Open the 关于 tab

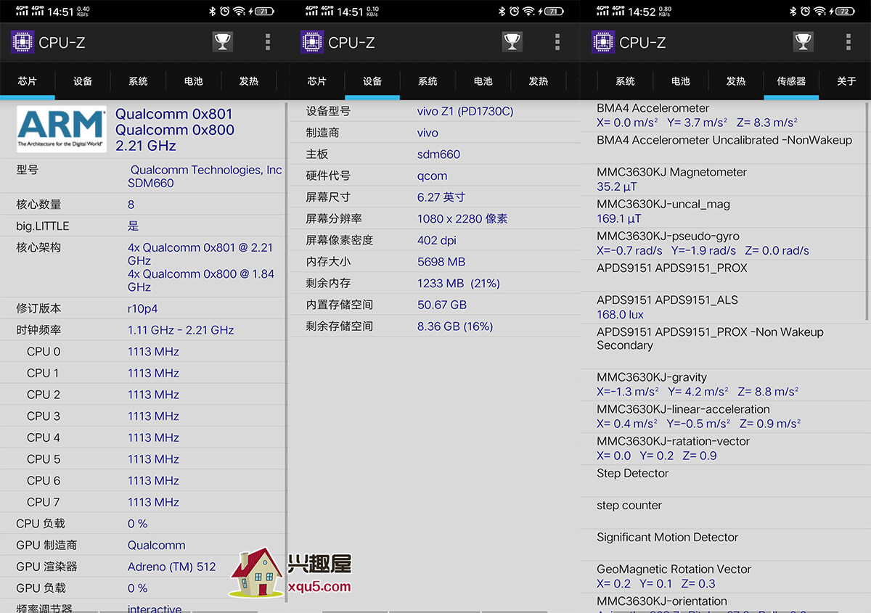point(846,81)
